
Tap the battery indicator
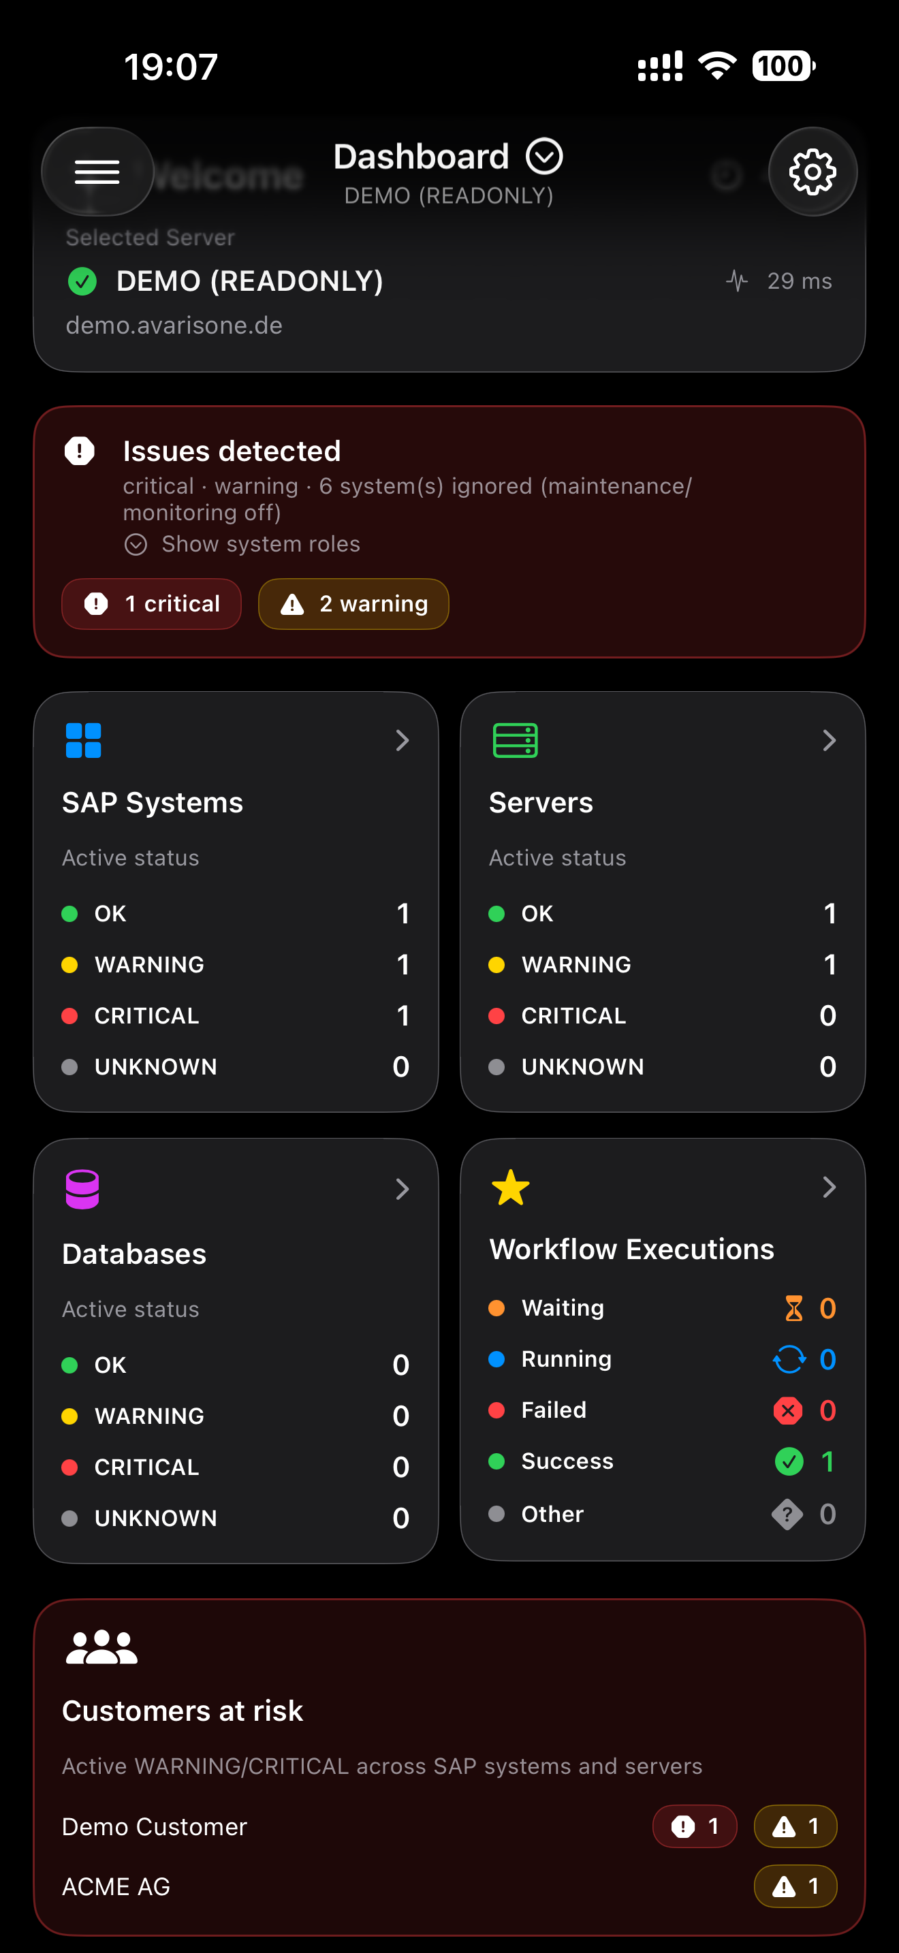tap(784, 66)
